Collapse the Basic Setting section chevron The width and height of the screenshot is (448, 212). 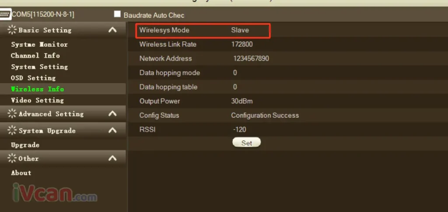112,30
